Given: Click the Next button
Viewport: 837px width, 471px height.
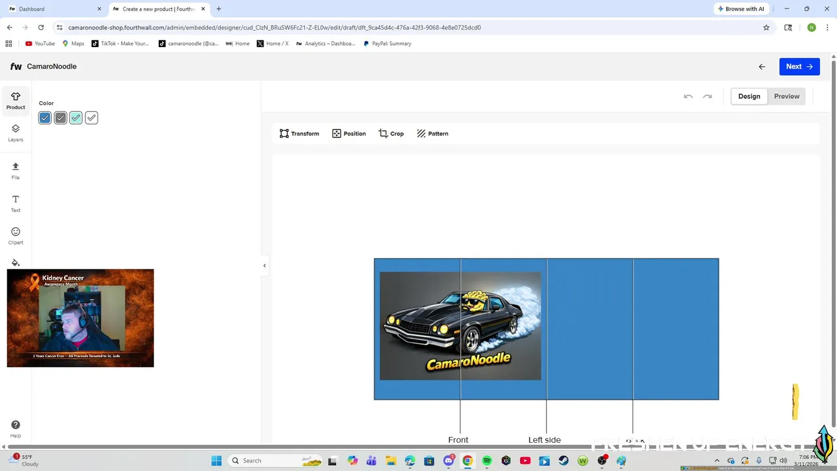Looking at the screenshot, I should tap(799, 67).
